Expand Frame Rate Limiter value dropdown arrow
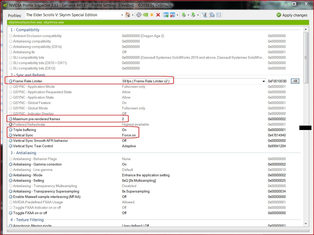The image size is (314, 235). coord(264,81)
